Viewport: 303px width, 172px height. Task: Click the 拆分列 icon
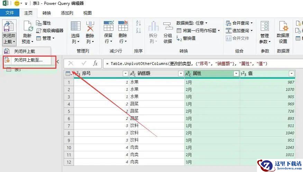(154, 26)
